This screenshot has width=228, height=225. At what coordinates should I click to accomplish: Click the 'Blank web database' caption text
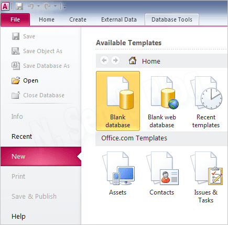tap(162, 121)
